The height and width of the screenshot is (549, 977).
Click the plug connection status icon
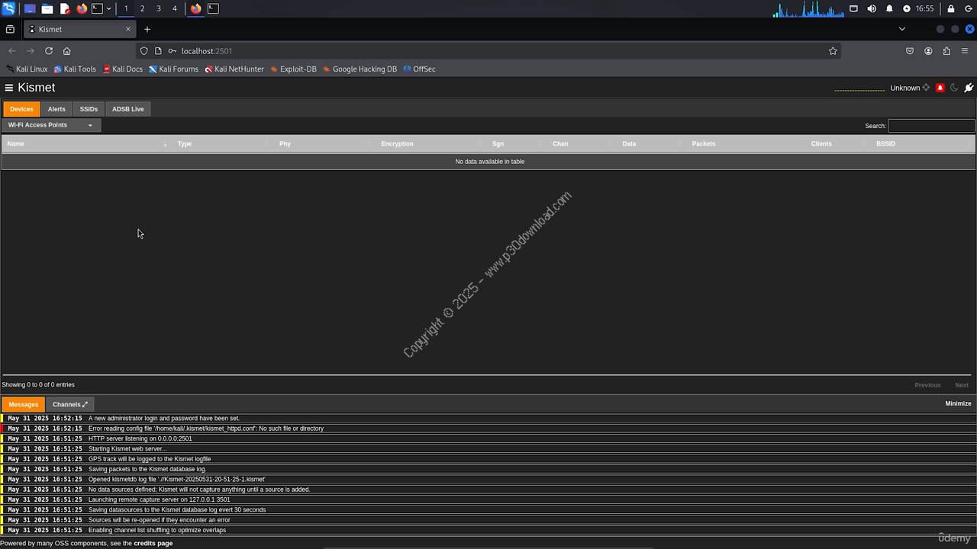tap(969, 88)
